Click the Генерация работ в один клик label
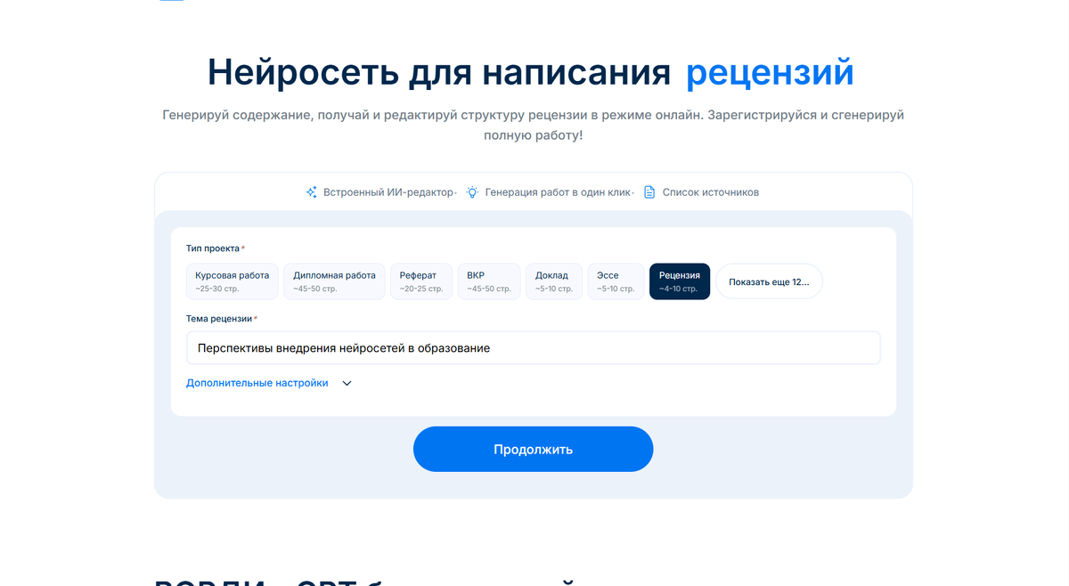This screenshot has width=1069, height=586. click(x=557, y=191)
